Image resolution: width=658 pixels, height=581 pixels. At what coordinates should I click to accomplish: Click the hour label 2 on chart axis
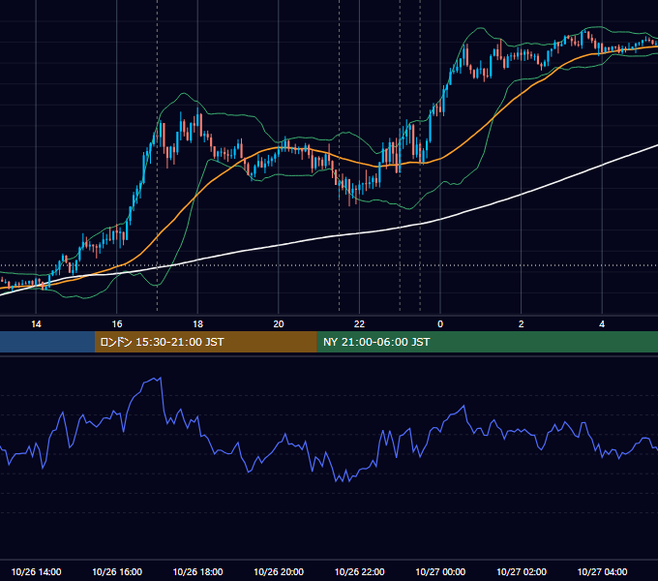coord(522,324)
